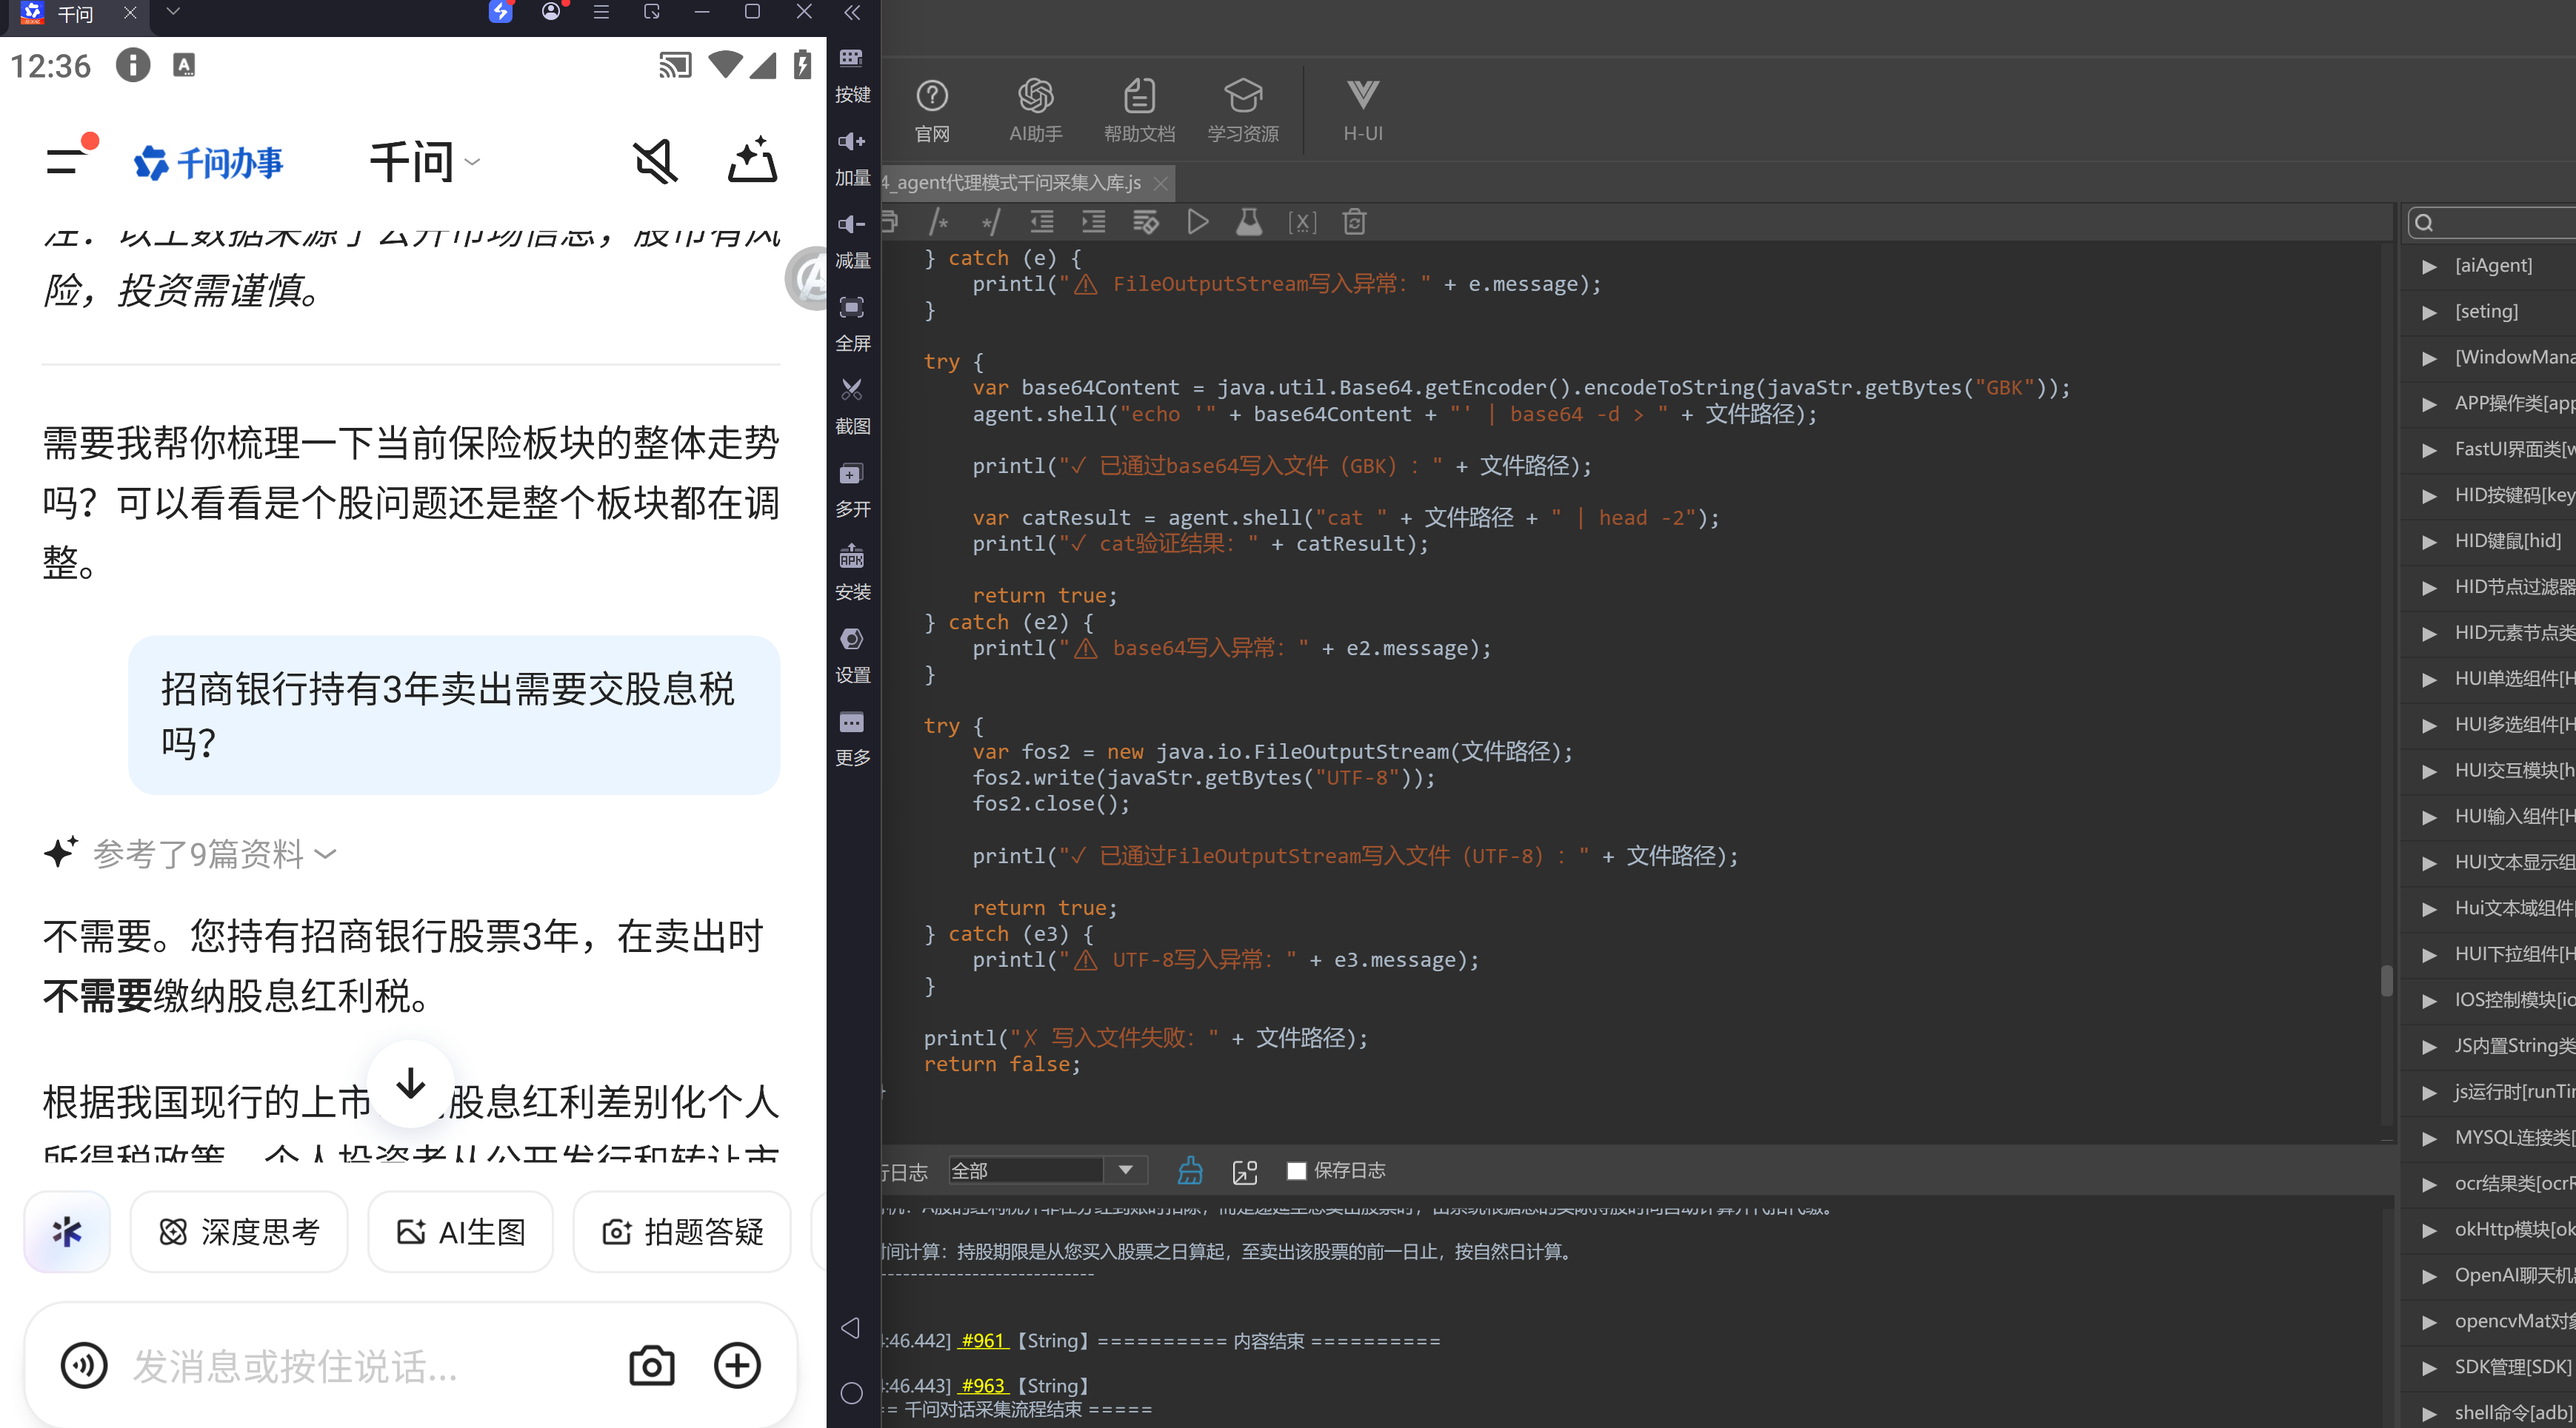The height and width of the screenshot is (1428, 2576).
Task: Expand the [seting] tree node
Action: 2429,312
